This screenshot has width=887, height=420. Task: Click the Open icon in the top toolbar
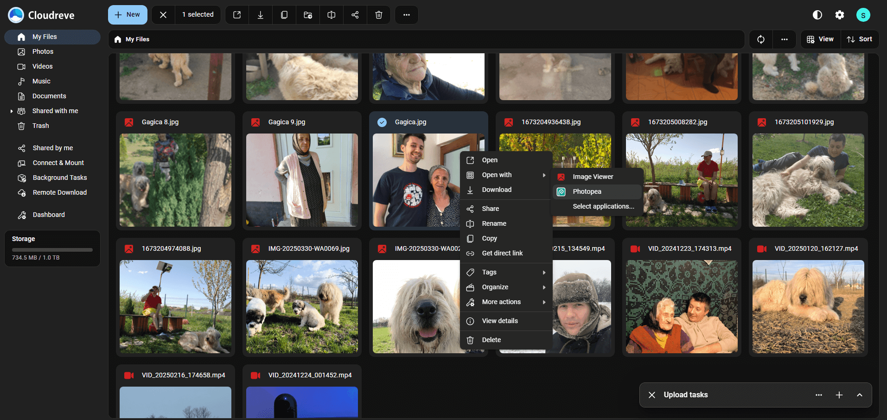(x=237, y=15)
